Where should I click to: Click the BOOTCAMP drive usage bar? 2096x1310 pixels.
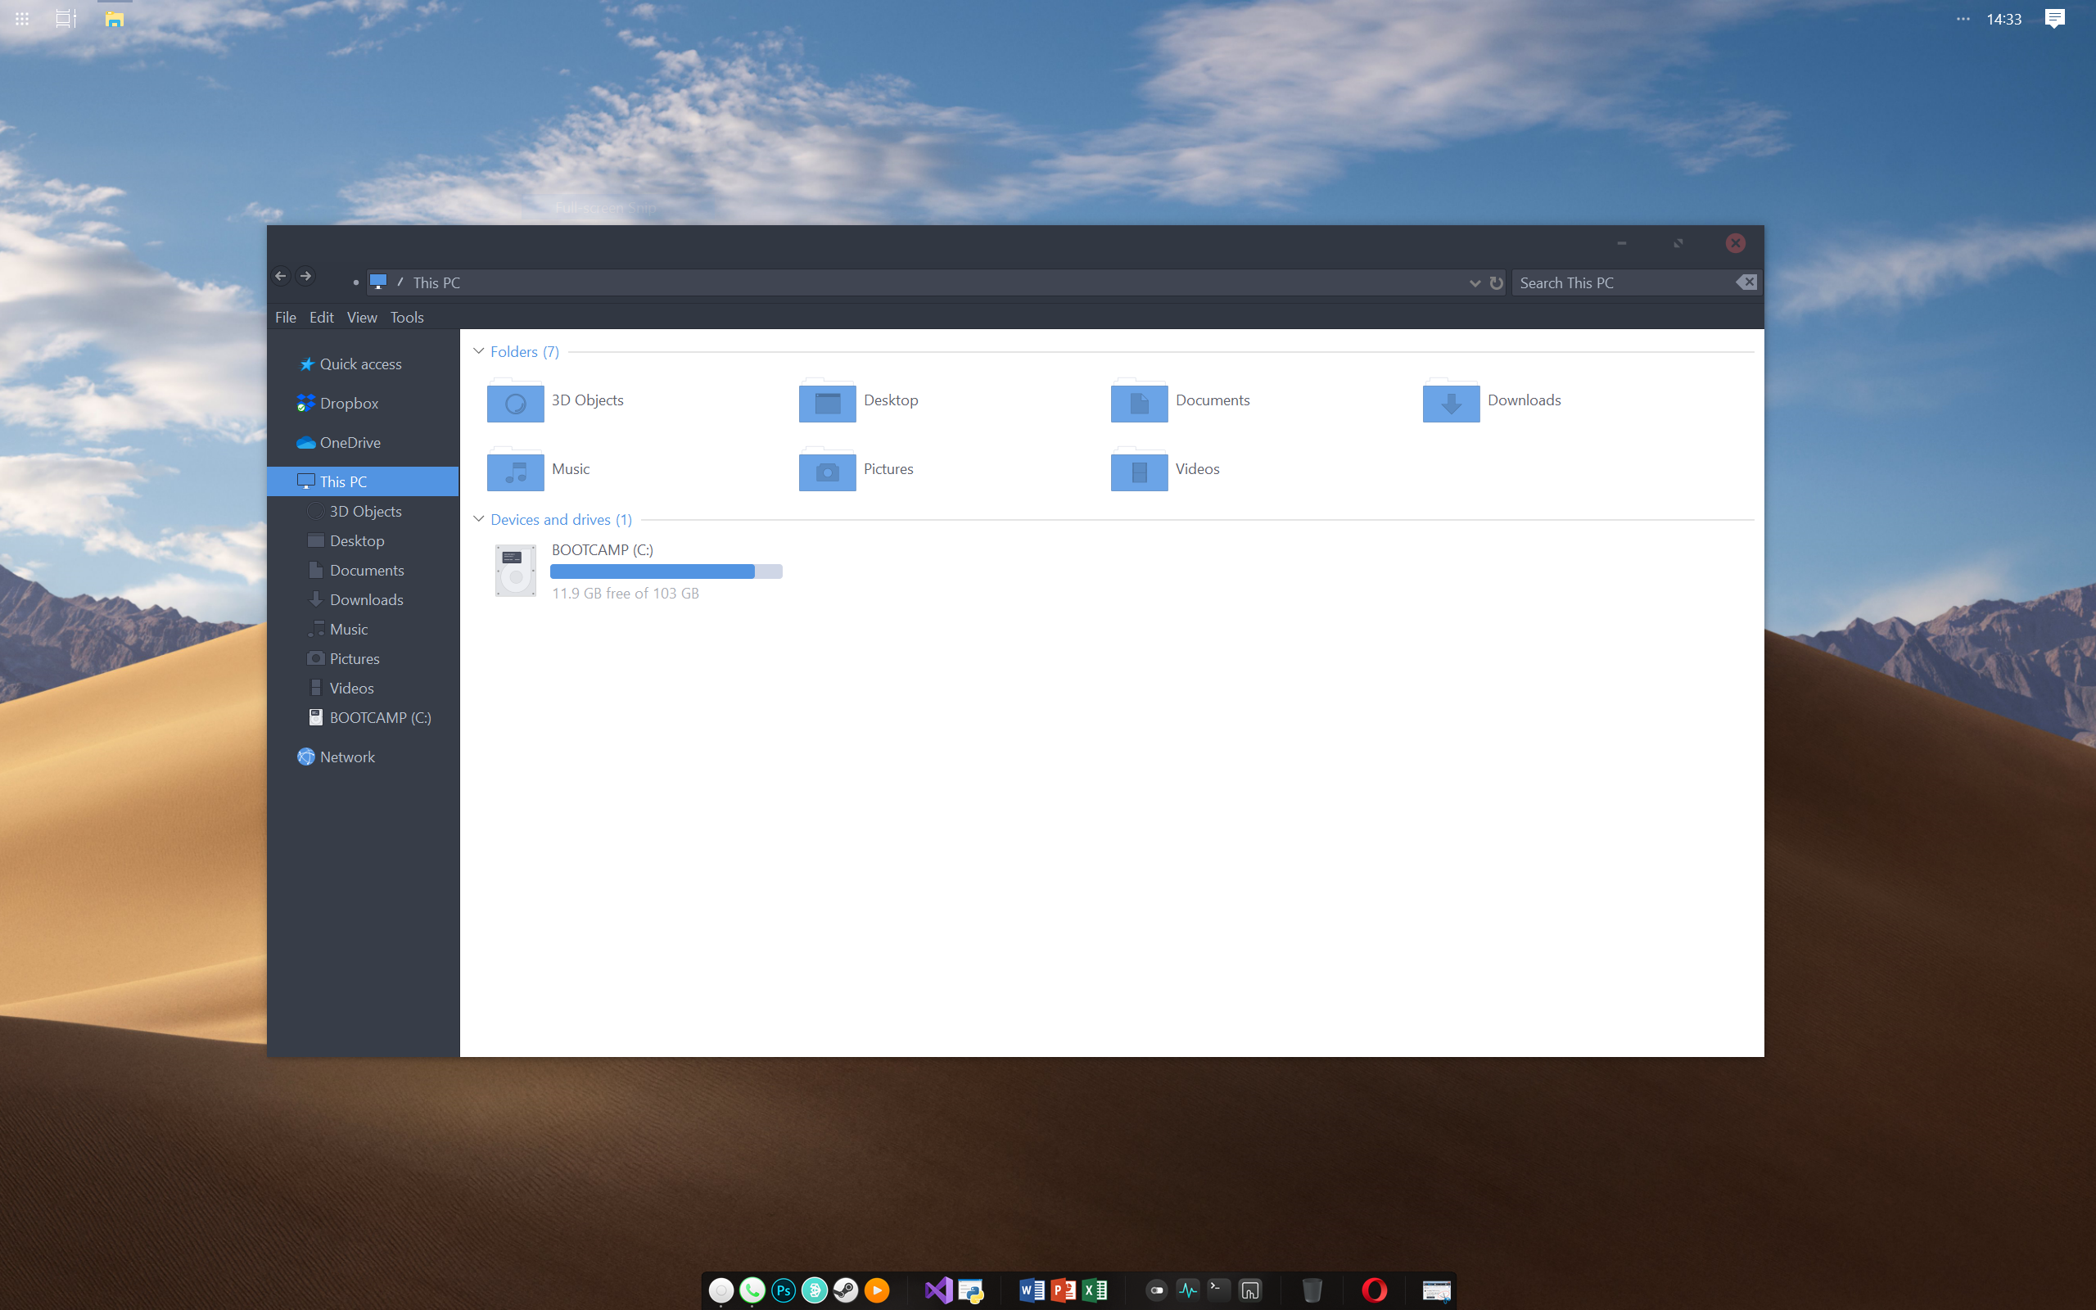tap(665, 571)
